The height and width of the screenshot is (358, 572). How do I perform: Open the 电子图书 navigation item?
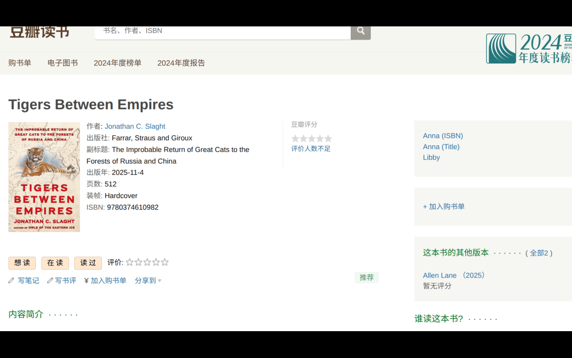tap(63, 63)
